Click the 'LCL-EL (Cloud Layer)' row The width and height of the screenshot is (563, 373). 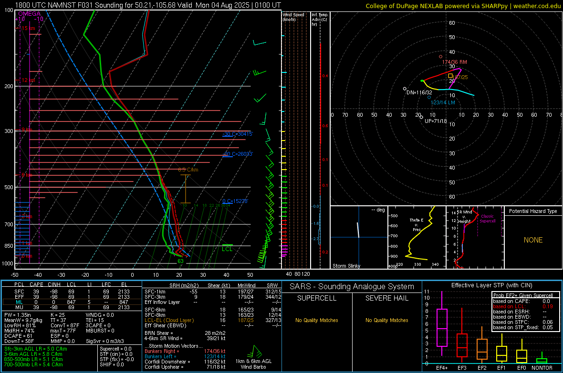click(213, 320)
